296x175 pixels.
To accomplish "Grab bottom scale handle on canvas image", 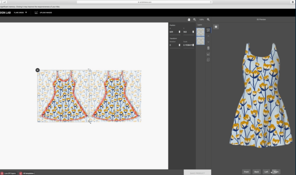I will pos(90,122).
